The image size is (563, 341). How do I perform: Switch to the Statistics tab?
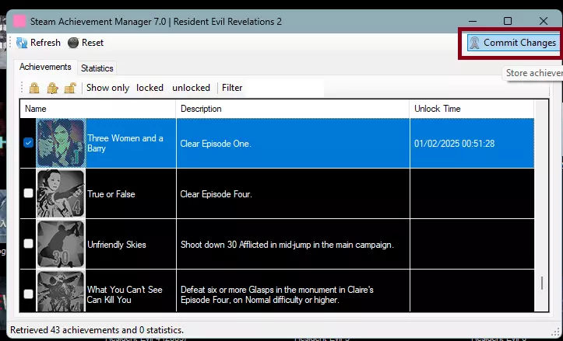97,68
